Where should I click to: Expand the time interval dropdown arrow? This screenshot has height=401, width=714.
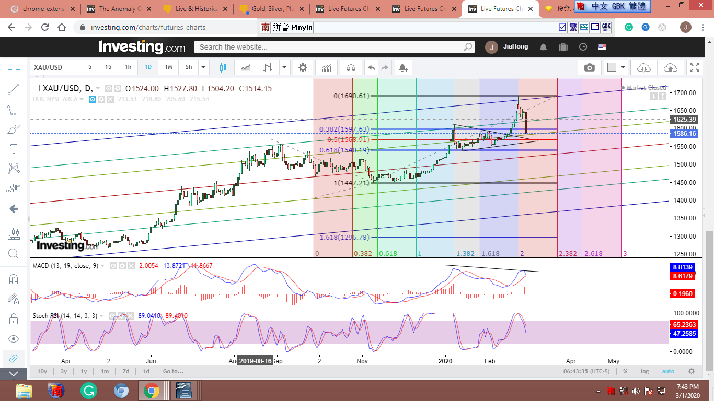[203, 67]
